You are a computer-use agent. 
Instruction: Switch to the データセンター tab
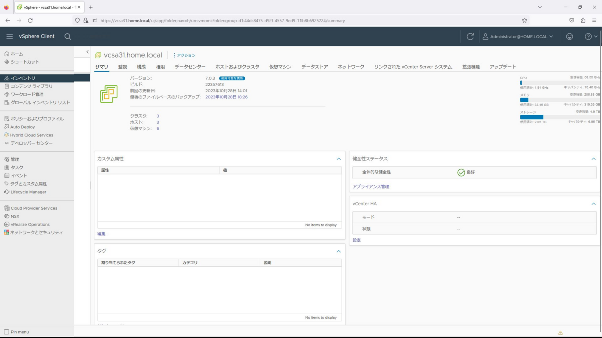(x=190, y=67)
